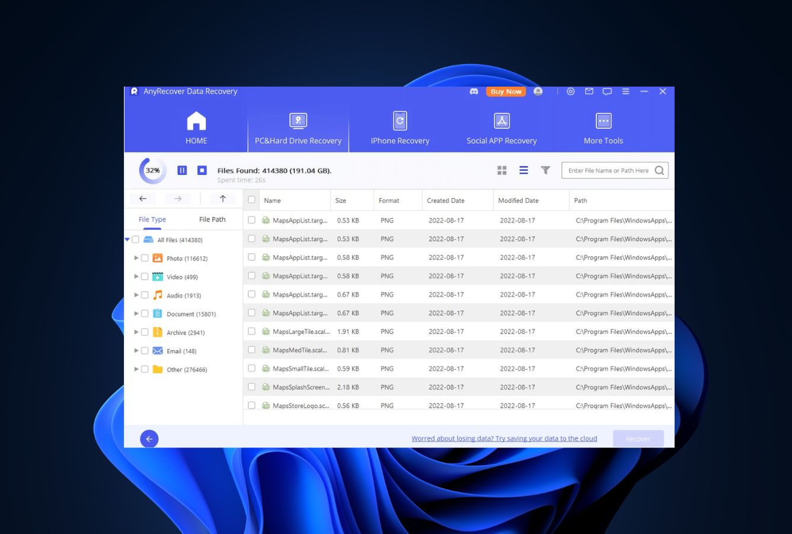Stop the scan
This screenshot has height=534, width=792.
pos(202,170)
